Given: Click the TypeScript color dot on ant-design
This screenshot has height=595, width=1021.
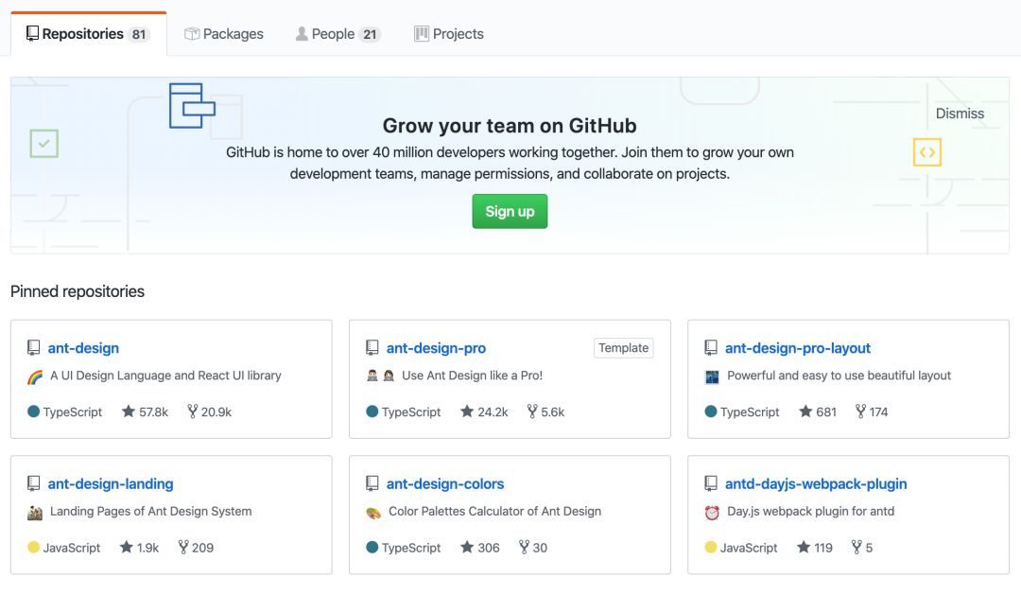Looking at the screenshot, I should pos(33,411).
